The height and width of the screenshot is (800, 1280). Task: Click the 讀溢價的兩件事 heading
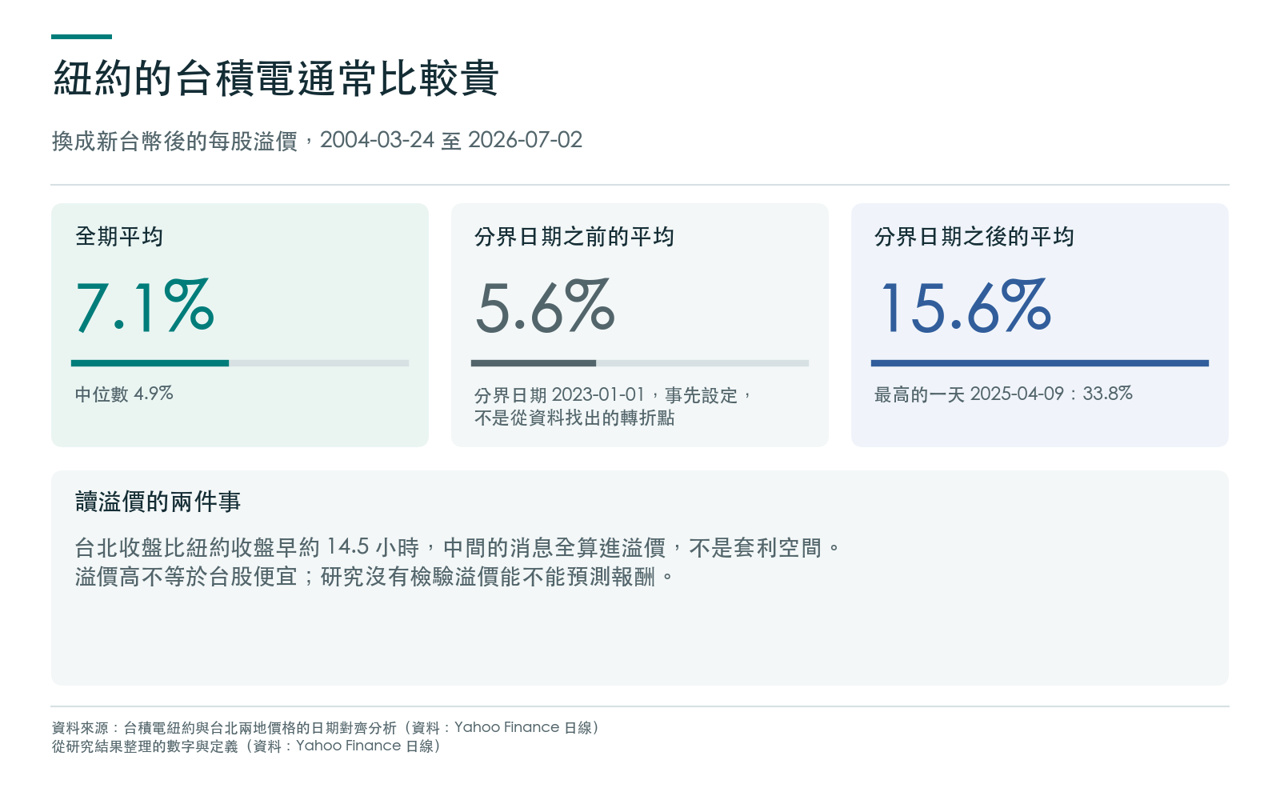(158, 502)
